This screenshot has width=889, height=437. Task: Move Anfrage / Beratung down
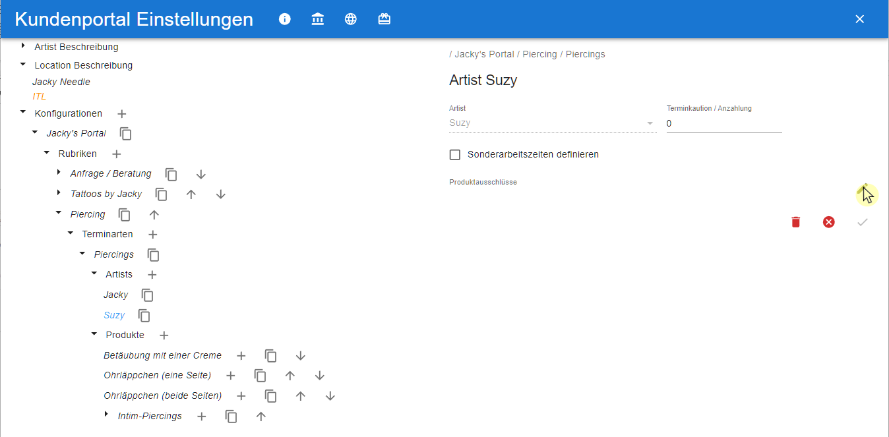pyautogui.click(x=201, y=175)
